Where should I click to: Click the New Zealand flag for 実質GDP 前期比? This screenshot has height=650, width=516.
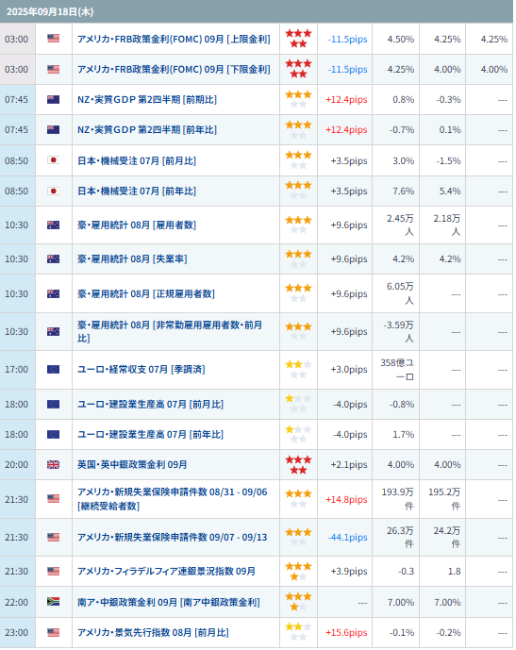(x=53, y=99)
